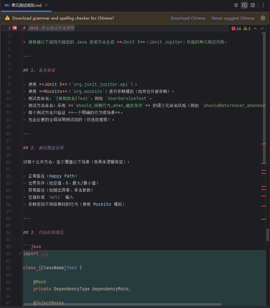Image resolution: width=270 pixels, height=308 pixels.
Task: Click the red error count indicator
Action: coord(236,29)
